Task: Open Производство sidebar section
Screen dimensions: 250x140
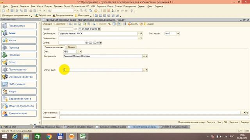Action: (x=19, y=70)
